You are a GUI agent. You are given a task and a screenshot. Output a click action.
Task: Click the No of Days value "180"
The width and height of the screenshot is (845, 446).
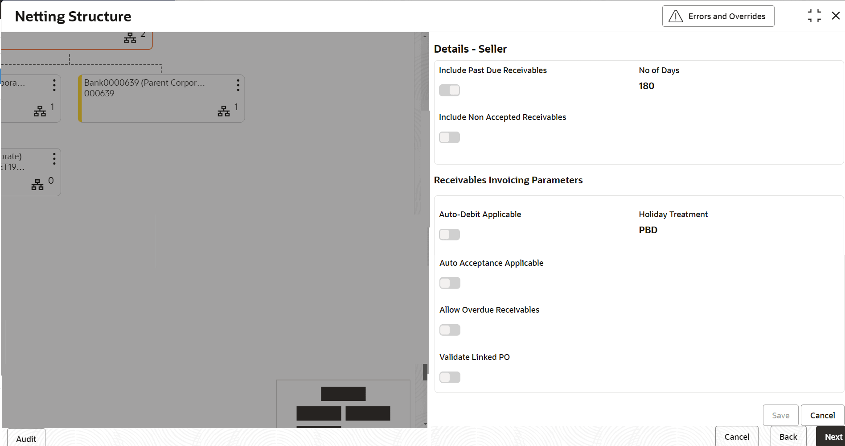[x=646, y=86]
